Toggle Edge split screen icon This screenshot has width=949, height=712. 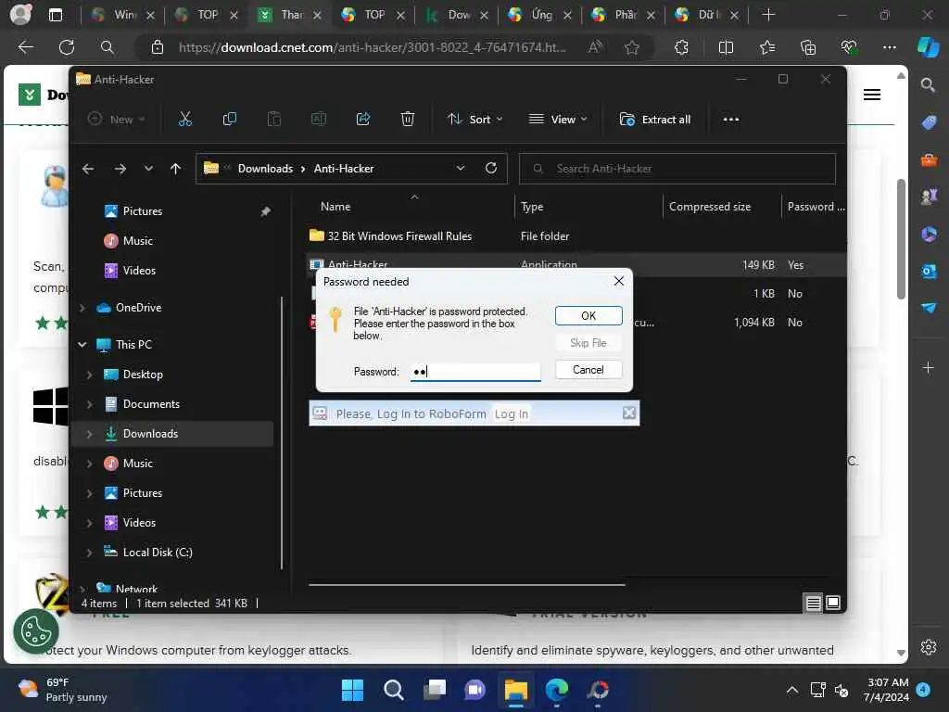(x=726, y=47)
